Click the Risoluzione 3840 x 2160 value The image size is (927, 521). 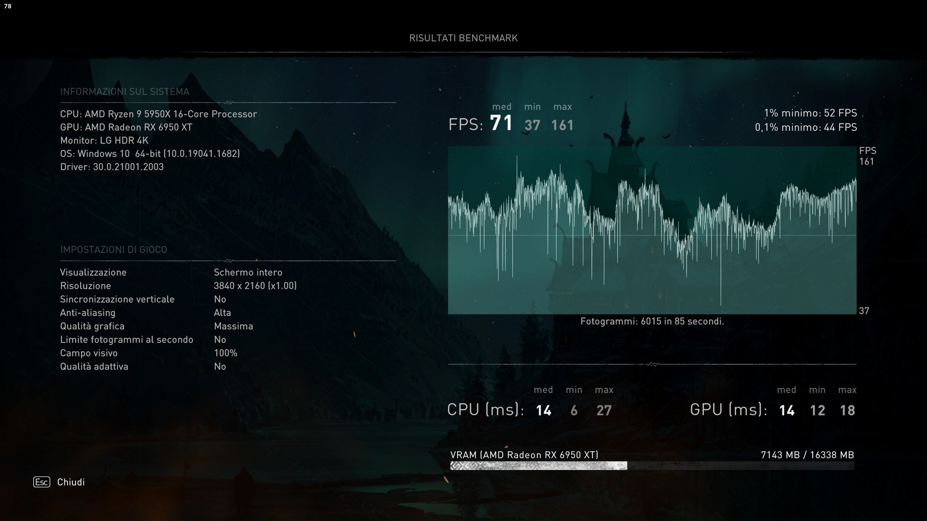click(x=255, y=286)
